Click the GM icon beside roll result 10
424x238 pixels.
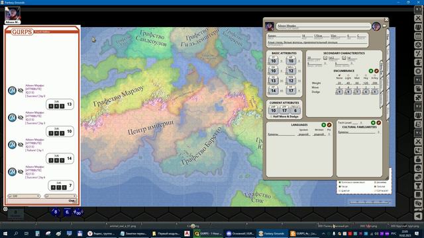point(12,118)
